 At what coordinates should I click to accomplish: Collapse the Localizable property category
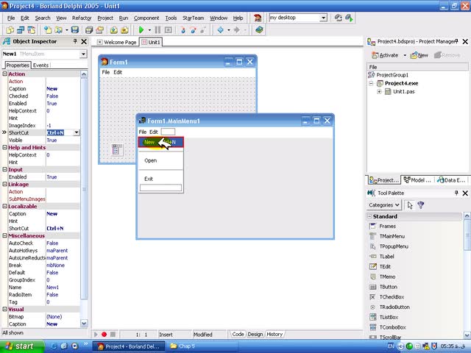5,206
